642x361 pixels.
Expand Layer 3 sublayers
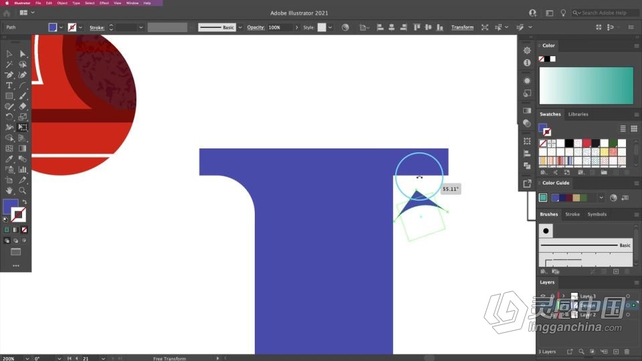click(563, 296)
